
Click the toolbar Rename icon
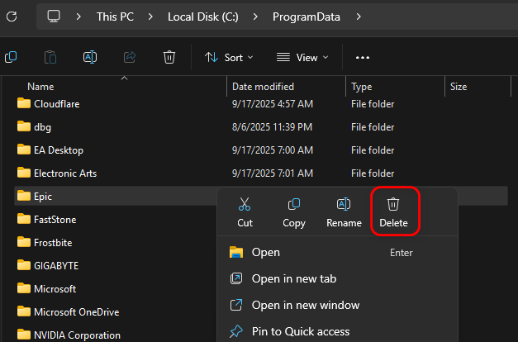[90, 57]
